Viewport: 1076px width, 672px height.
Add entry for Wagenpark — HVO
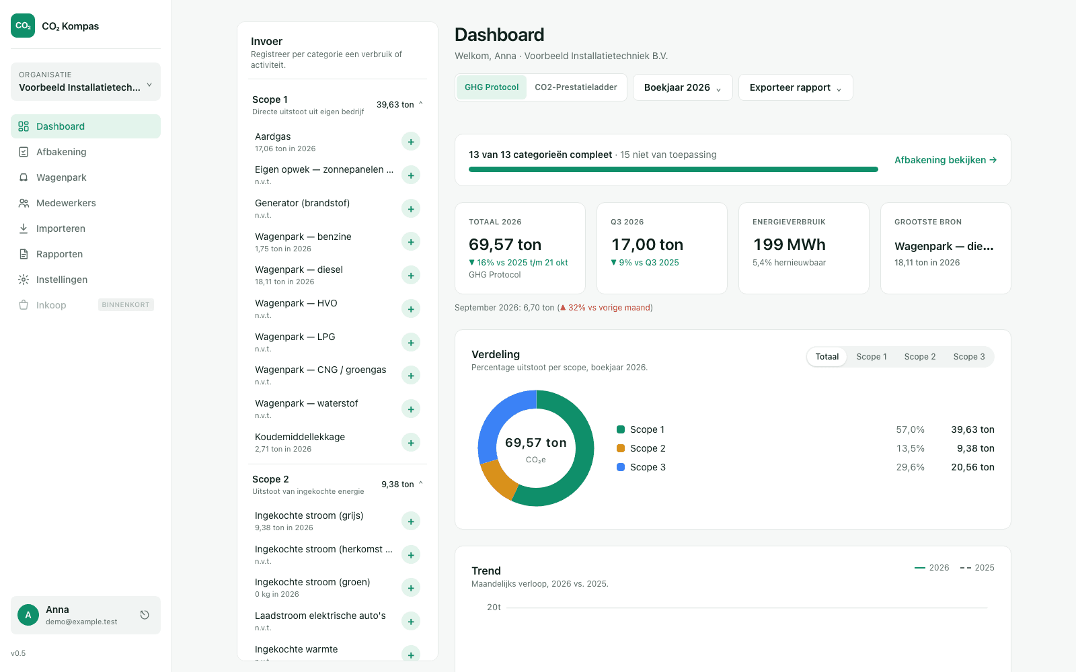(411, 309)
